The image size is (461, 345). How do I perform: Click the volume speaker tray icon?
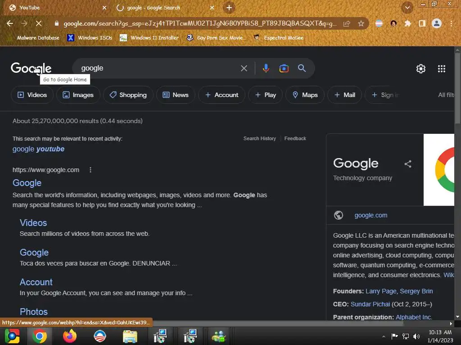[416, 336]
